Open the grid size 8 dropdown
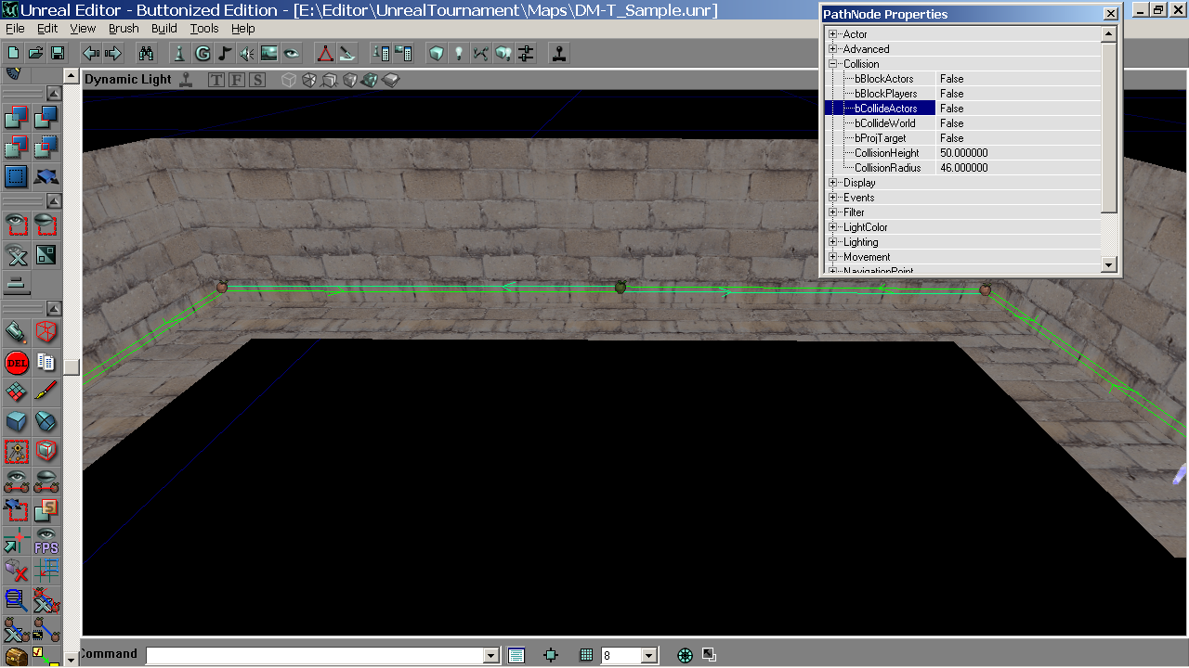 [x=649, y=655]
